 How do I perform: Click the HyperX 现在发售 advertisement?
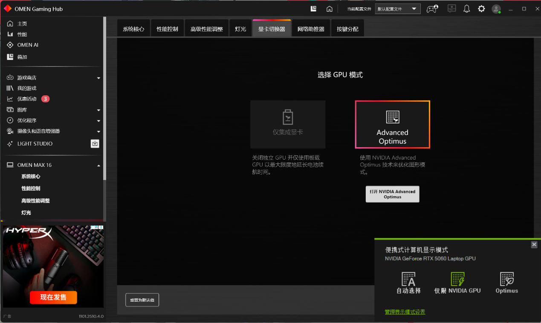pyautogui.click(x=53, y=298)
